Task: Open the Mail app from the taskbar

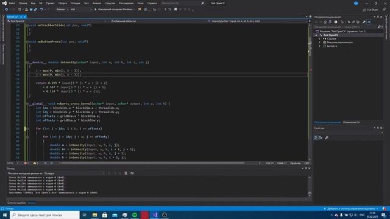Action: pyautogui.click(x=115, y=215)
